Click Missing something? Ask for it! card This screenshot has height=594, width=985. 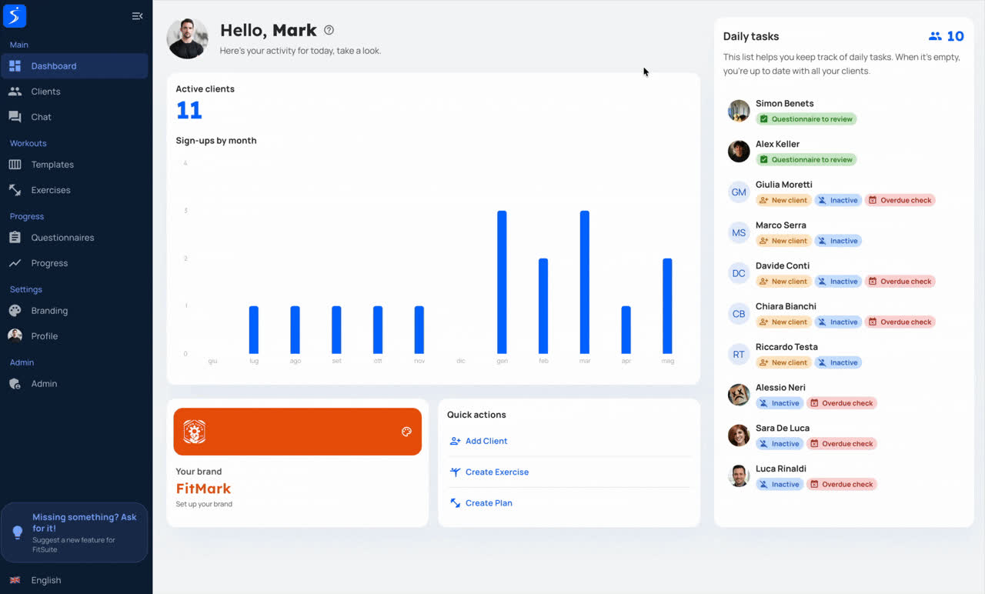(74, 532)
